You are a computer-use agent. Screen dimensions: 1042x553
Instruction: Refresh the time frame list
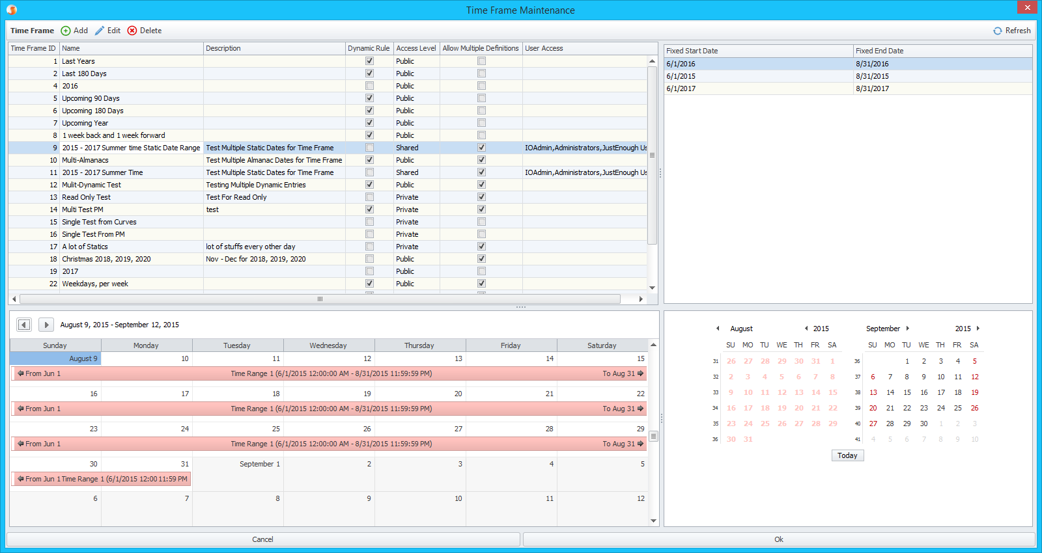click(1011, 31)
